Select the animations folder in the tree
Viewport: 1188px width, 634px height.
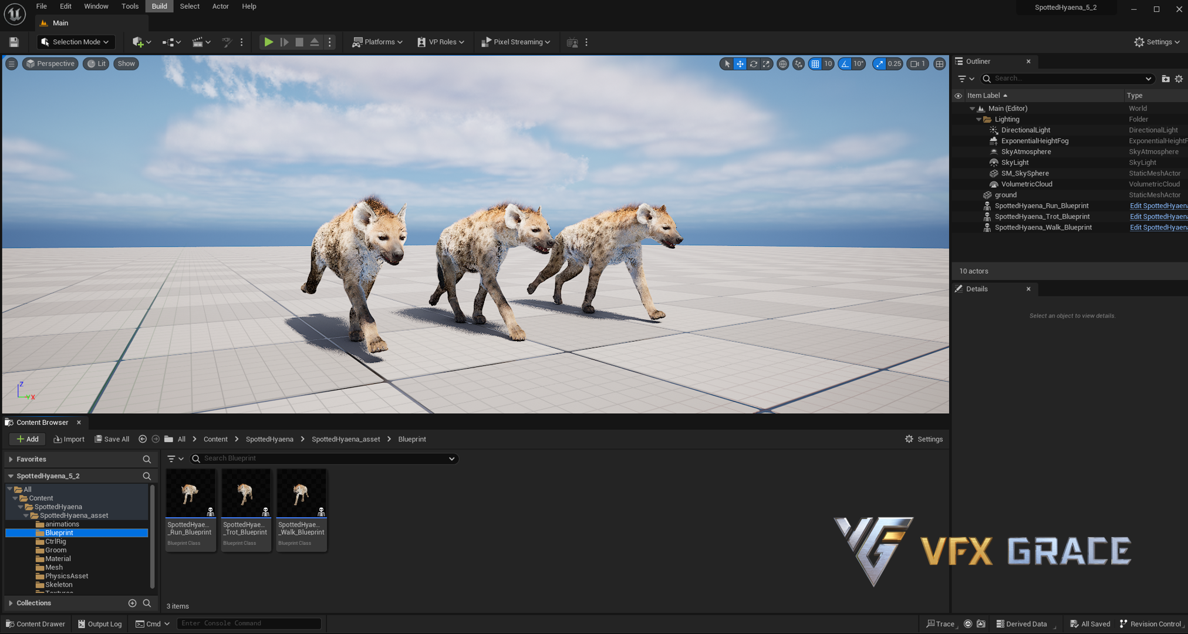62,524
